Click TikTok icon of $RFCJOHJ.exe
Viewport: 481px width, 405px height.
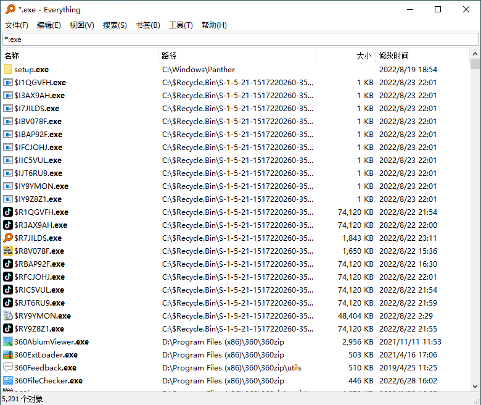[8, 277]
